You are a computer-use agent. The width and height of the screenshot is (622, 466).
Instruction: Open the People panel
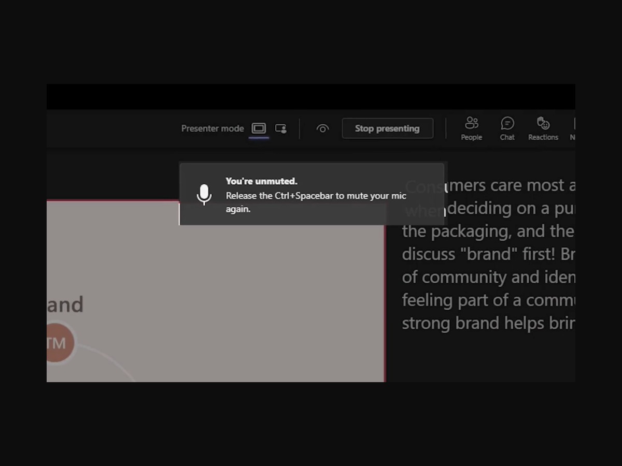pyautogui.click(x=472, y=128)
